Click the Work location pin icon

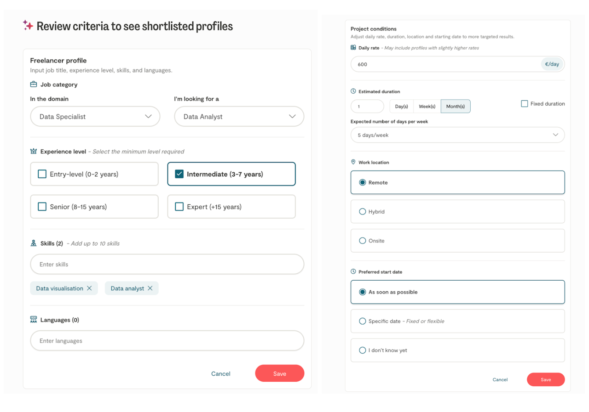[x=353, y=162]
